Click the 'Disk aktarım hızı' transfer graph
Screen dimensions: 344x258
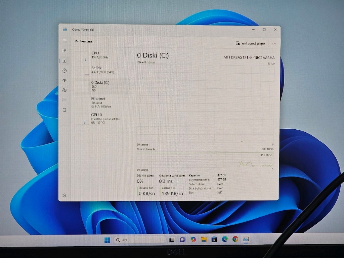[205, 160]
